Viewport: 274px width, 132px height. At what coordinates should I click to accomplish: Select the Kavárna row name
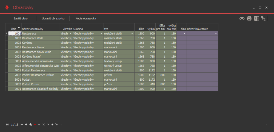(x=41, y=43)
